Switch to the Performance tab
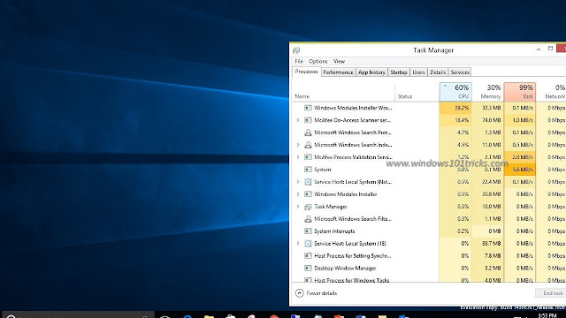This screenshot has height=318, width=566. pyautogui.click(x=338, y=72)
